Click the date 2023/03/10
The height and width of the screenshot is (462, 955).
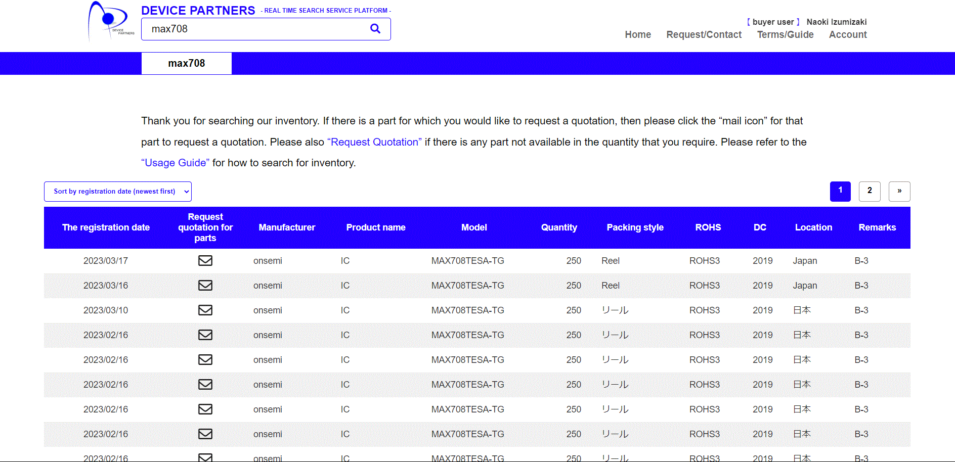(106, 310)
